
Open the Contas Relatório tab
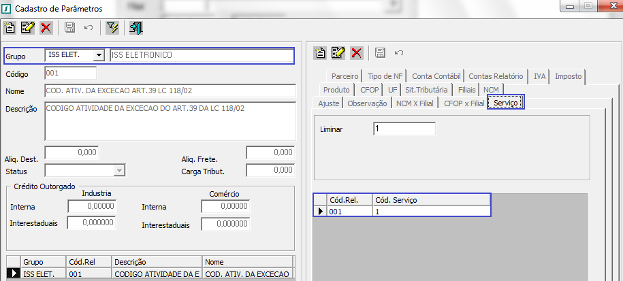(496, 76)
